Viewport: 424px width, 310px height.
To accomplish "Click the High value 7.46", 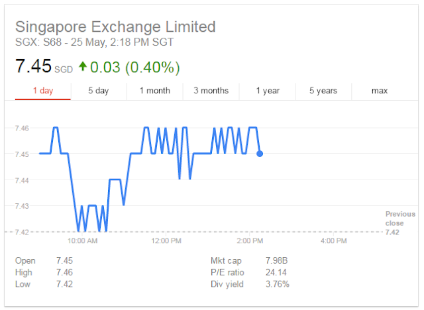I will click(x=64, y=272).
